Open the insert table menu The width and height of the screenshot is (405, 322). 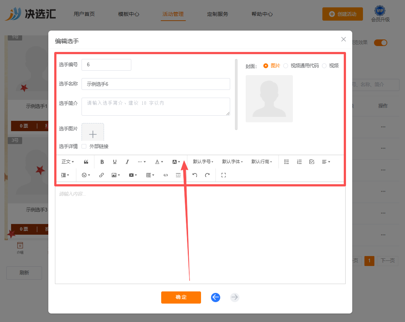pyautogui.click(x=150, y=175)
